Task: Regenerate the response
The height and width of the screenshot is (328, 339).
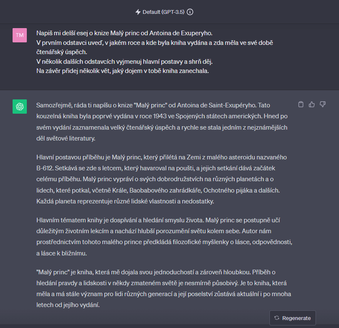Action: coord(292,318)
